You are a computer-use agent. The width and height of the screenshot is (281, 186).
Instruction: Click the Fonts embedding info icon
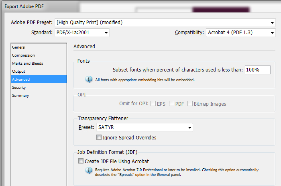click(x=89, y=80)
